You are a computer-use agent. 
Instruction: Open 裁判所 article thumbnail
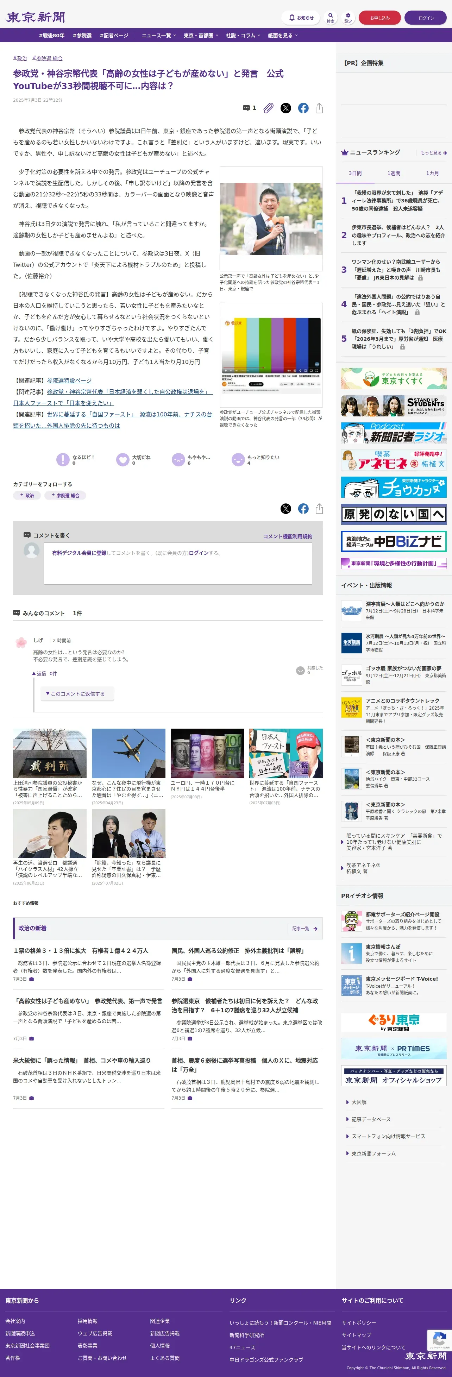[x=50, y=753]
